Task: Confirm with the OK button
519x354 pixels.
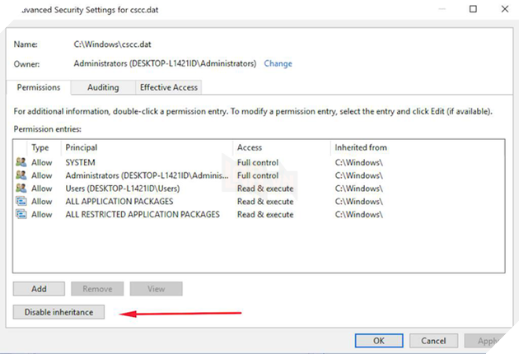Action: [378, 340]
